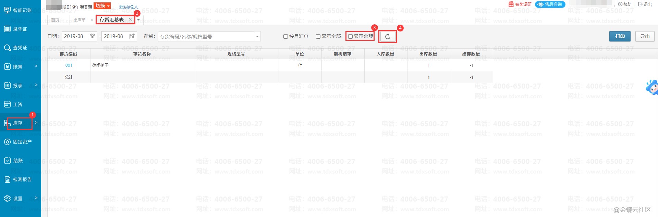The width and height of the screenshot is (658, 217).
Task: Click the refresh query icon button
Action: (x=388, y=36)
